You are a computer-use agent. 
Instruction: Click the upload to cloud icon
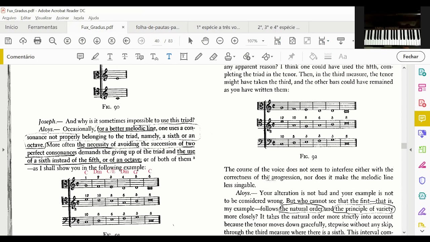(23, 41)
